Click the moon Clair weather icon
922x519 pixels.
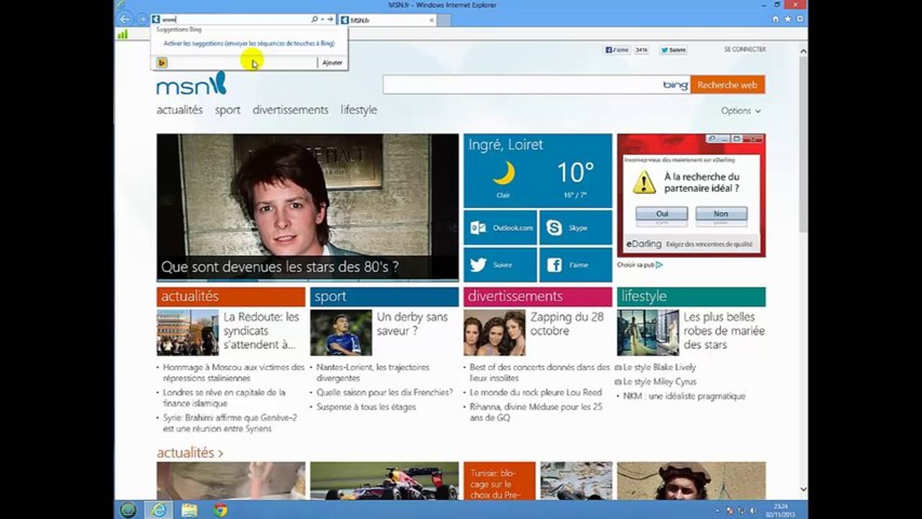(x=504, y=174)
